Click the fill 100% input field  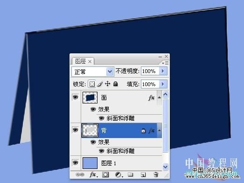coord(150,84)
